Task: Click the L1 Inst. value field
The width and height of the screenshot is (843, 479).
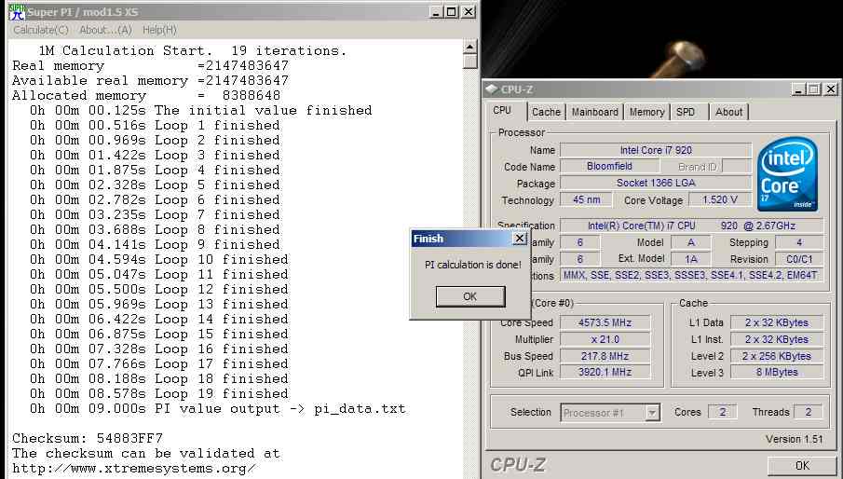Action: tap(776, 339)
